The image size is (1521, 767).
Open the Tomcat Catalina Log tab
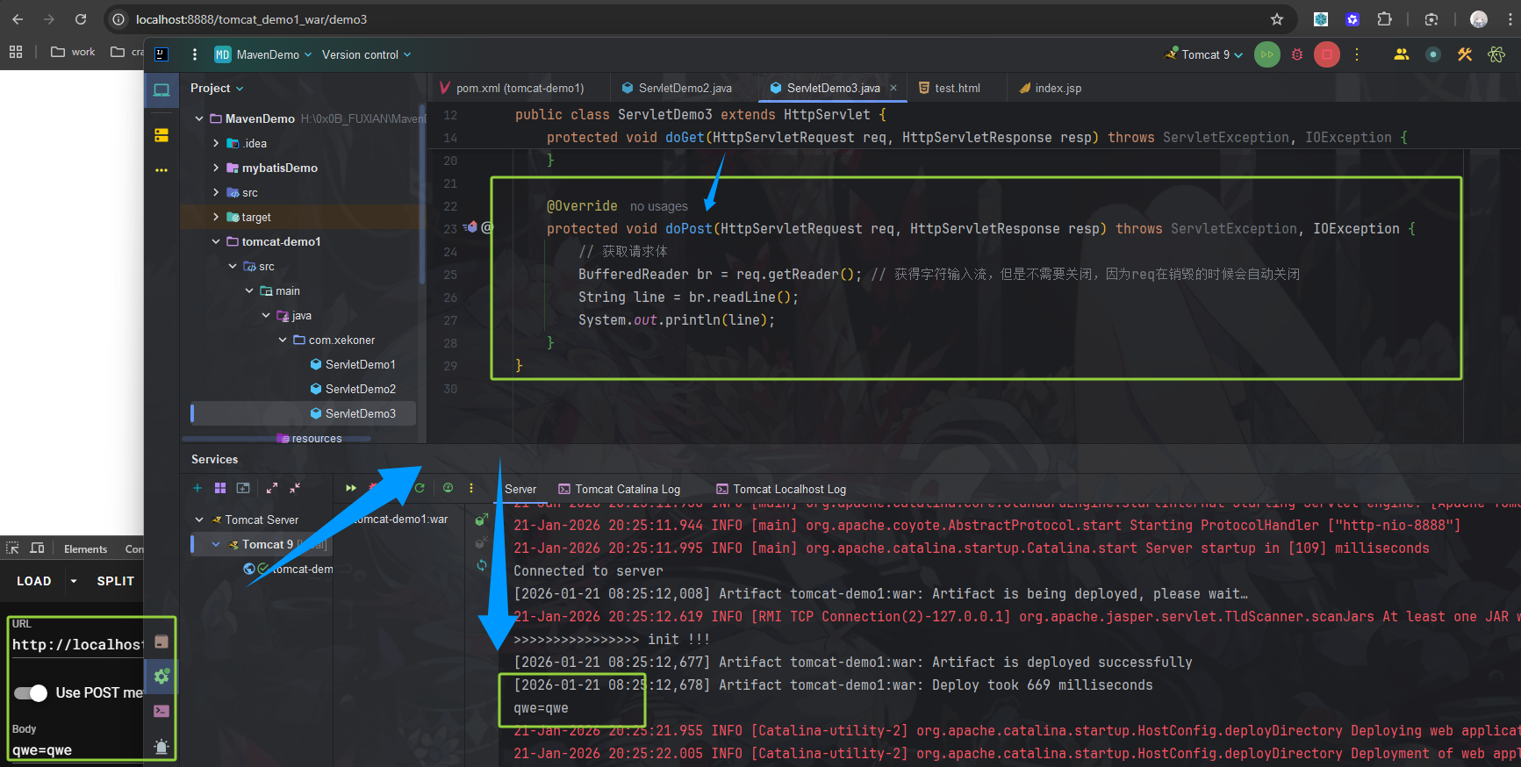pyautogui.click(x=619, y=489)
